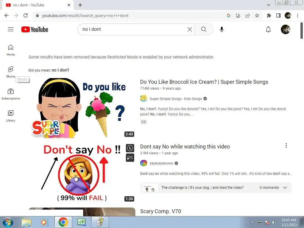Show hidden system tray icons
The height and width of the screenshot is (228, 304).
tap(252, 222)
